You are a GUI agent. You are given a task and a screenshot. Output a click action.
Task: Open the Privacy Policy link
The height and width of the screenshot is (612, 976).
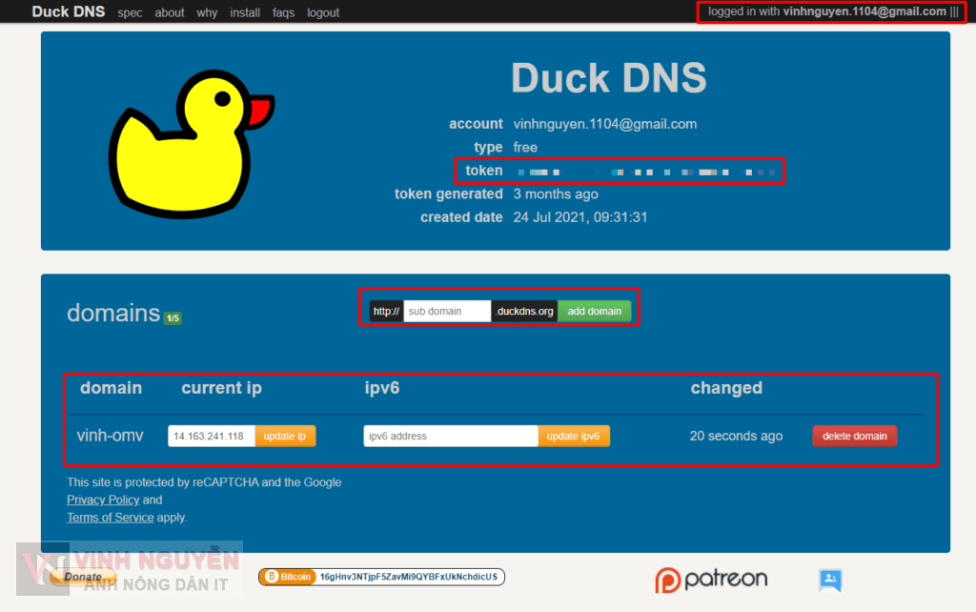click(103, 500)
